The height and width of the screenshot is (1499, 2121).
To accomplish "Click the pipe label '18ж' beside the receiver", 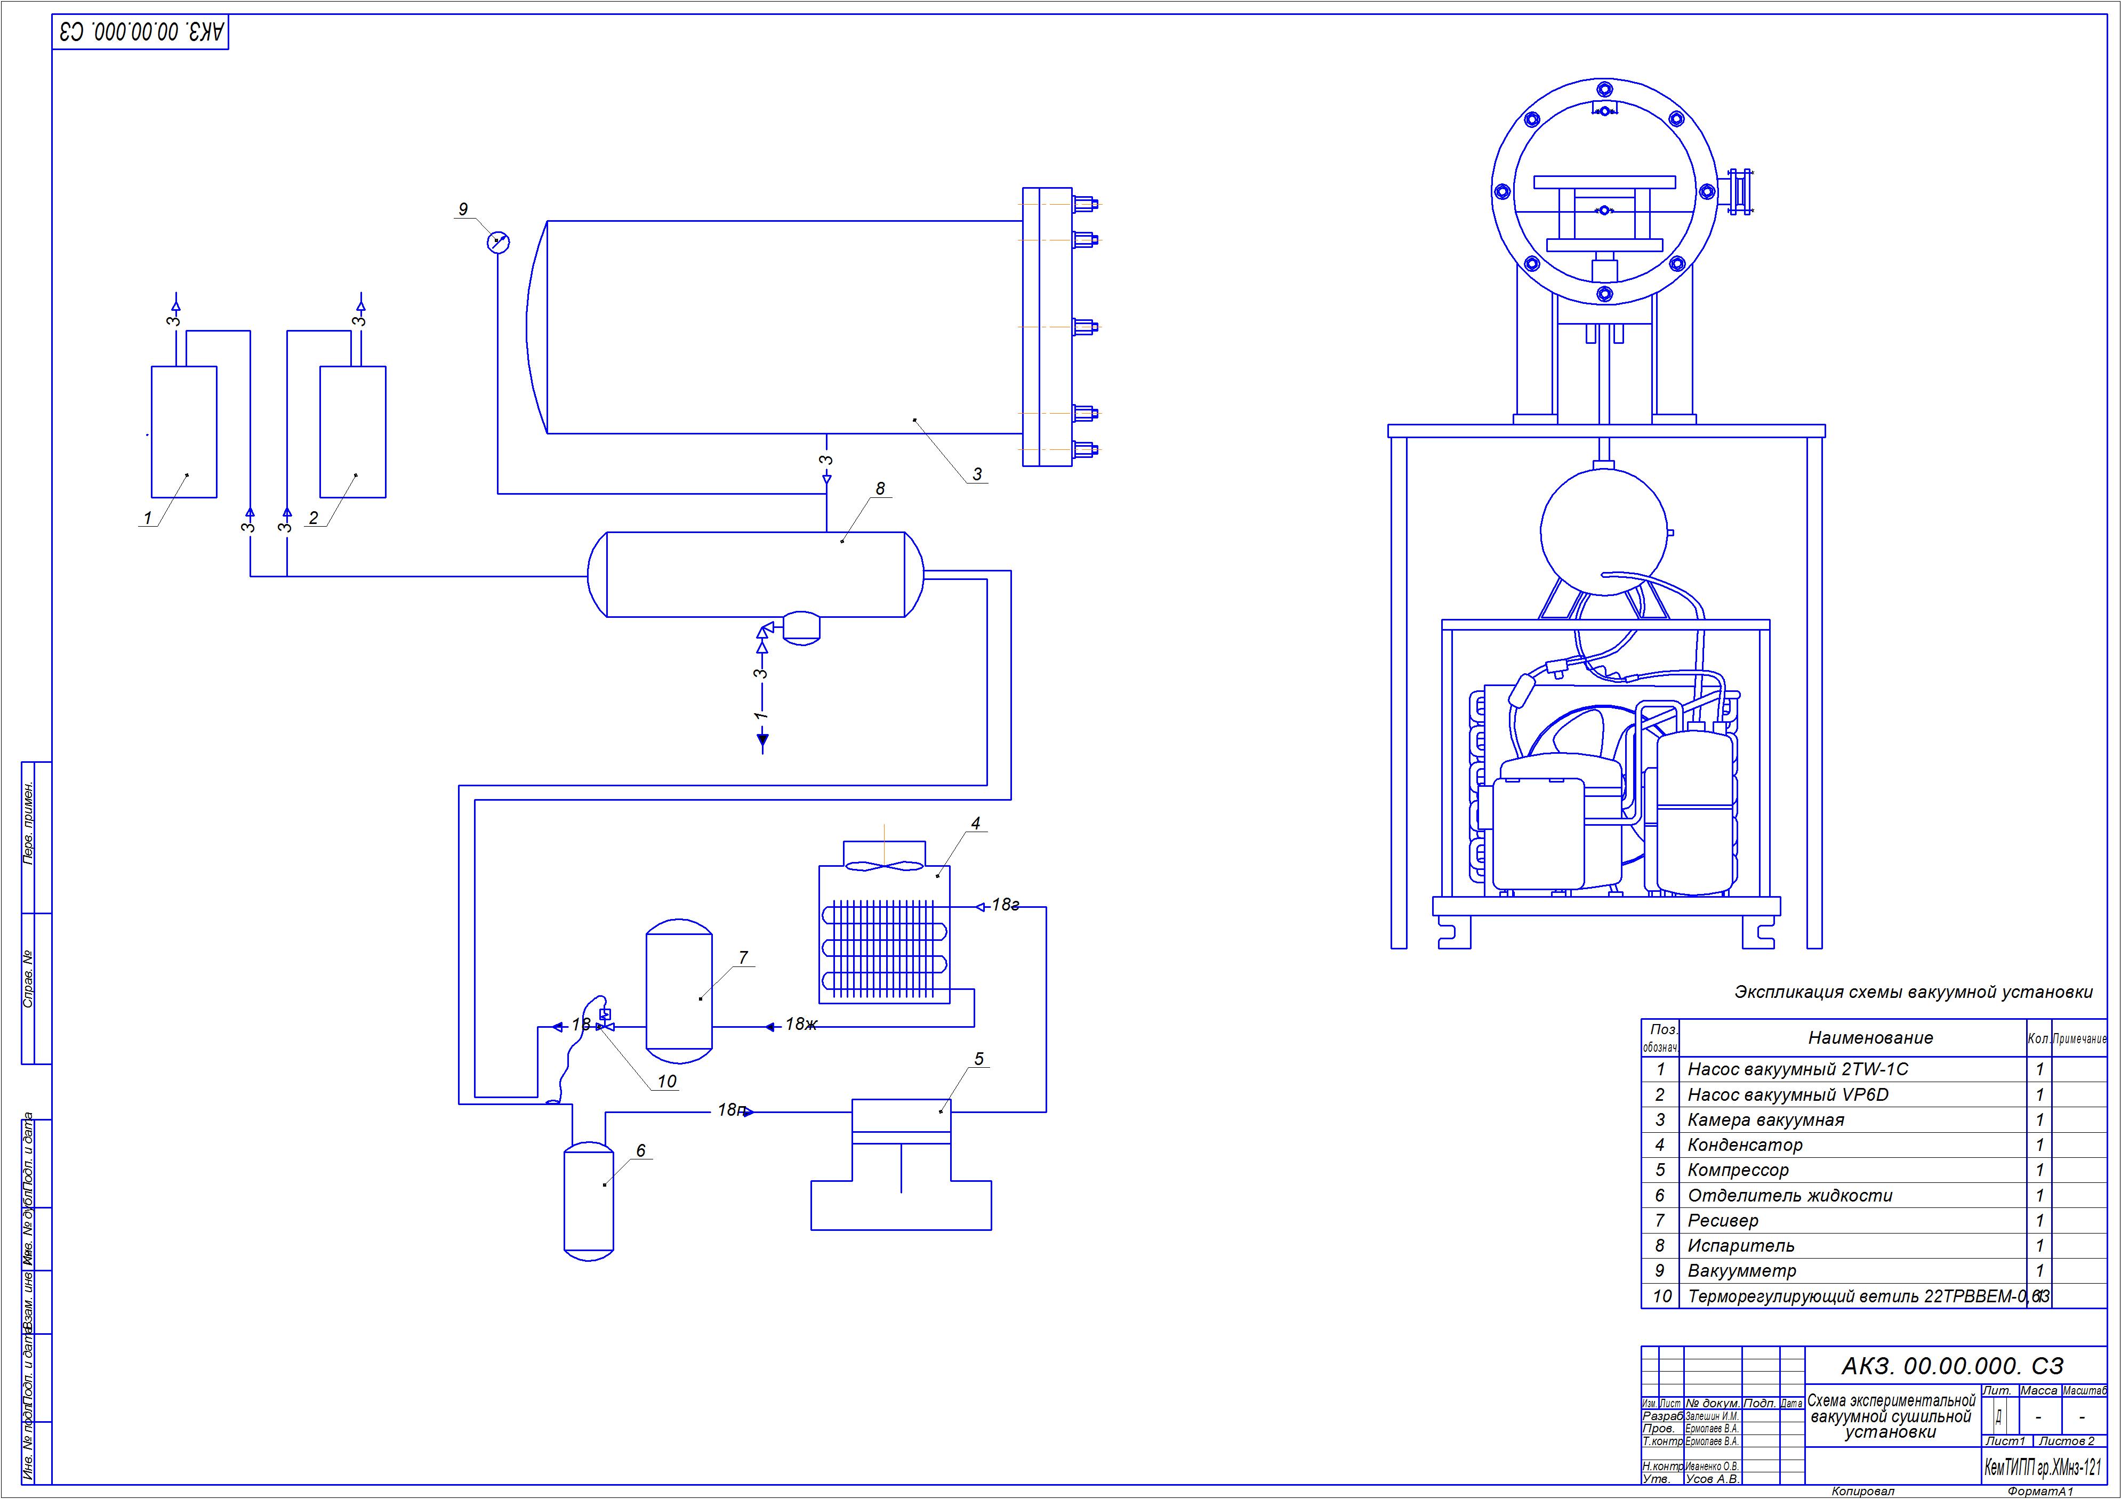I will [x=801, y=1024].
